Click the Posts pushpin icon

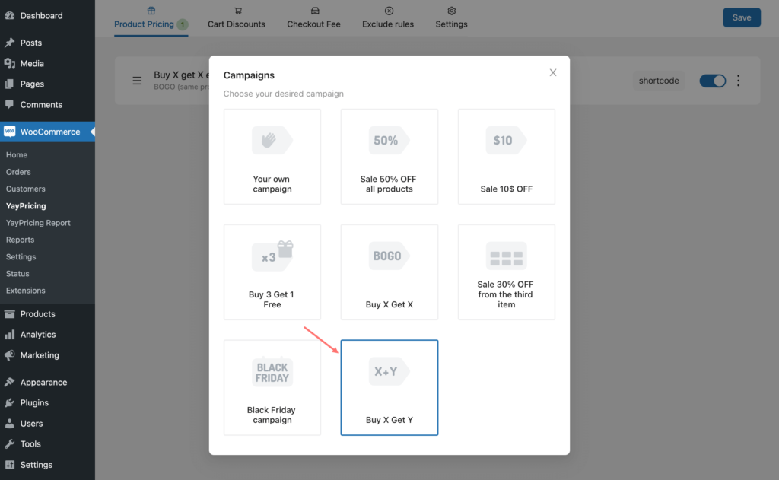(x=9, y=43)
